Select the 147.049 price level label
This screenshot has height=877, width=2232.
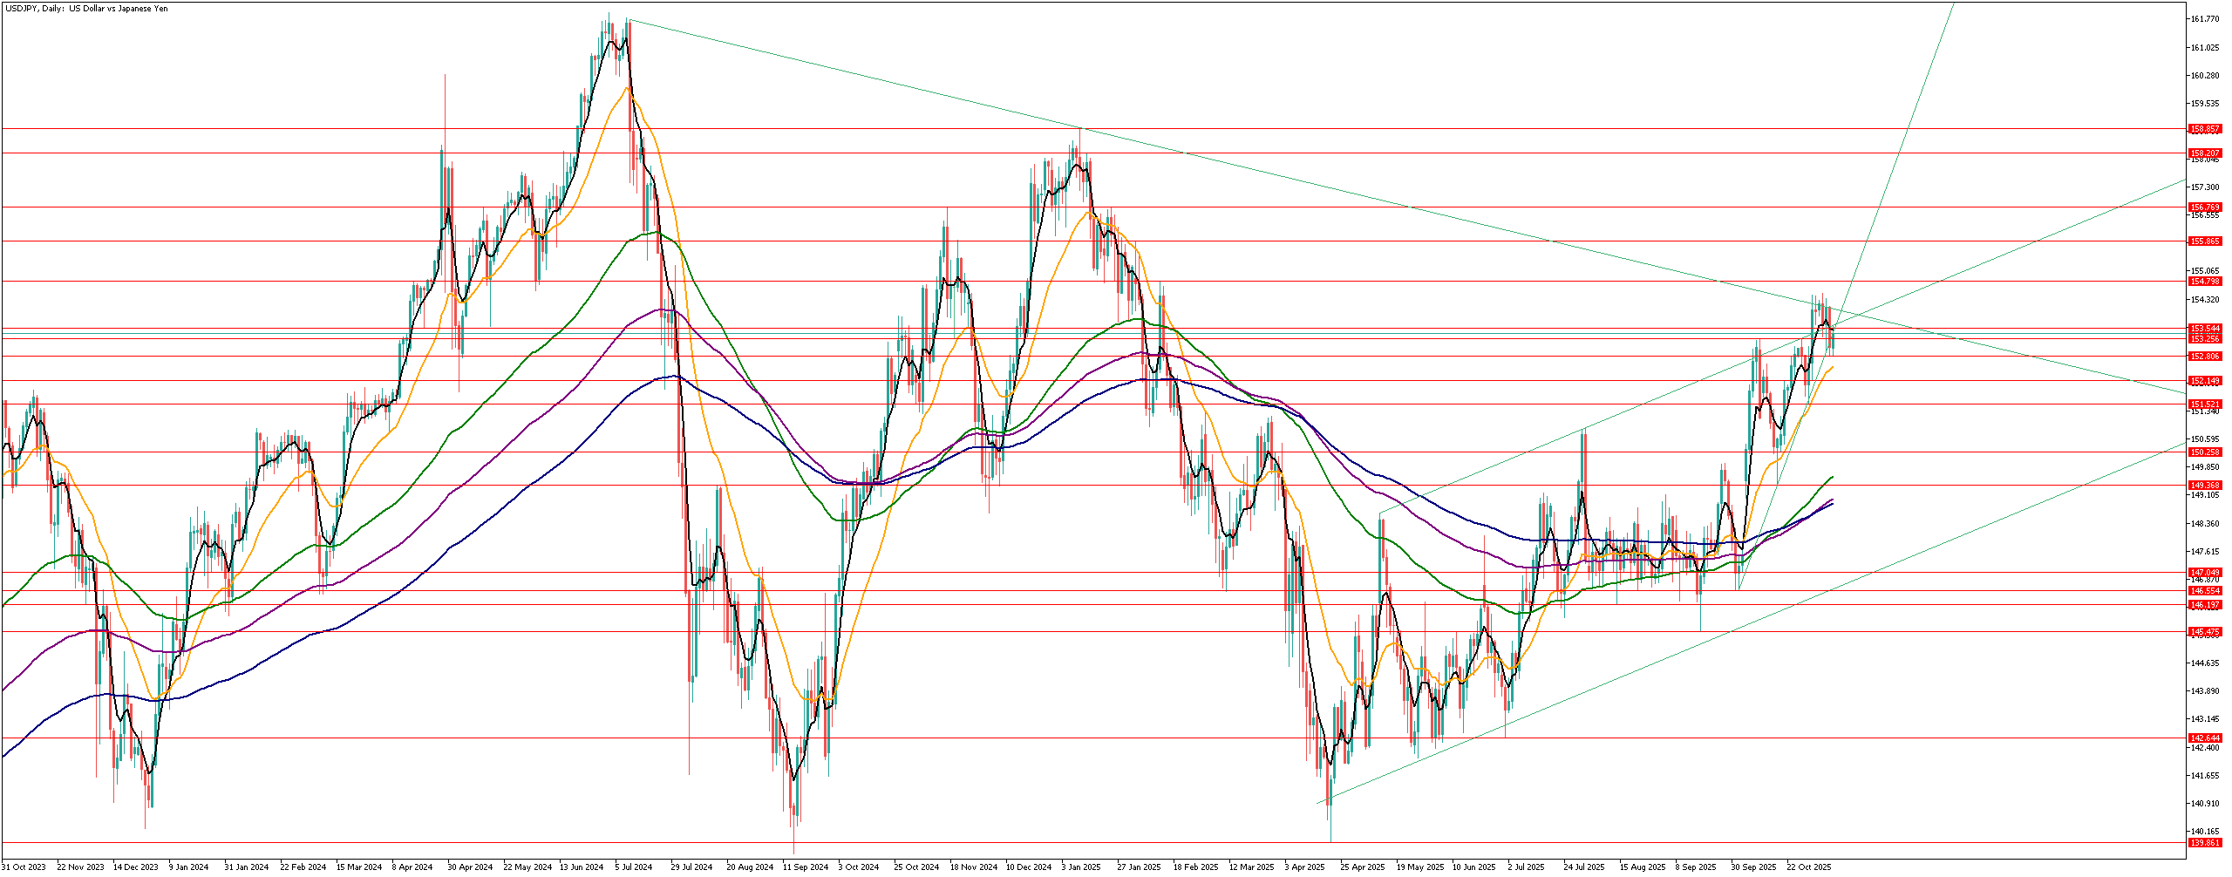(2205, 573)
